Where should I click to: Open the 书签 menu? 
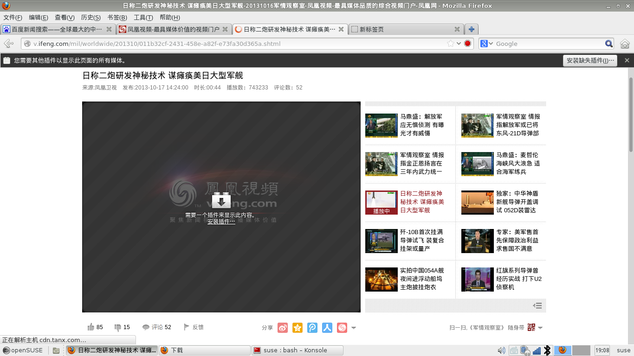117,18
